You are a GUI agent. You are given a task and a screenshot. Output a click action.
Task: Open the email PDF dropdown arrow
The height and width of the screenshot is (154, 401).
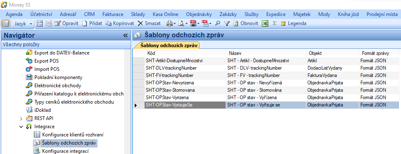210,23
